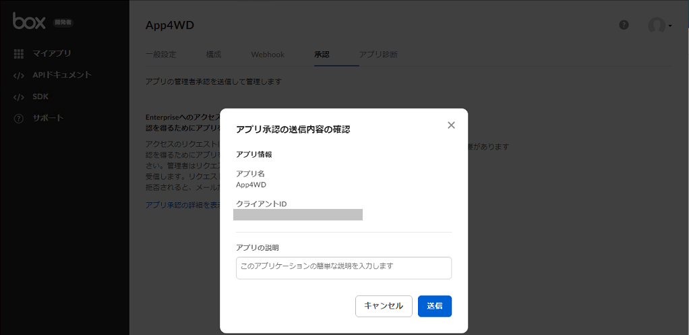Viewport: 689px width, 335px height.
Task: Click the SDK code icon
Action: (x=18, y=97)
